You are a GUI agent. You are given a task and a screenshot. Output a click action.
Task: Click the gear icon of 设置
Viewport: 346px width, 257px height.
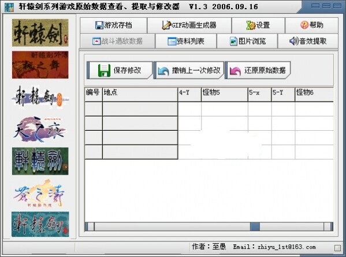(x=251, y=25)
